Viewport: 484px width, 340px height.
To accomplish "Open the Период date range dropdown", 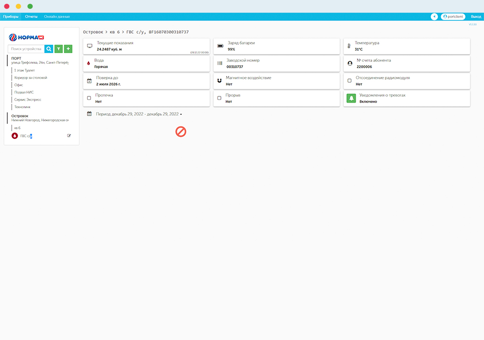I will point(139,114).
